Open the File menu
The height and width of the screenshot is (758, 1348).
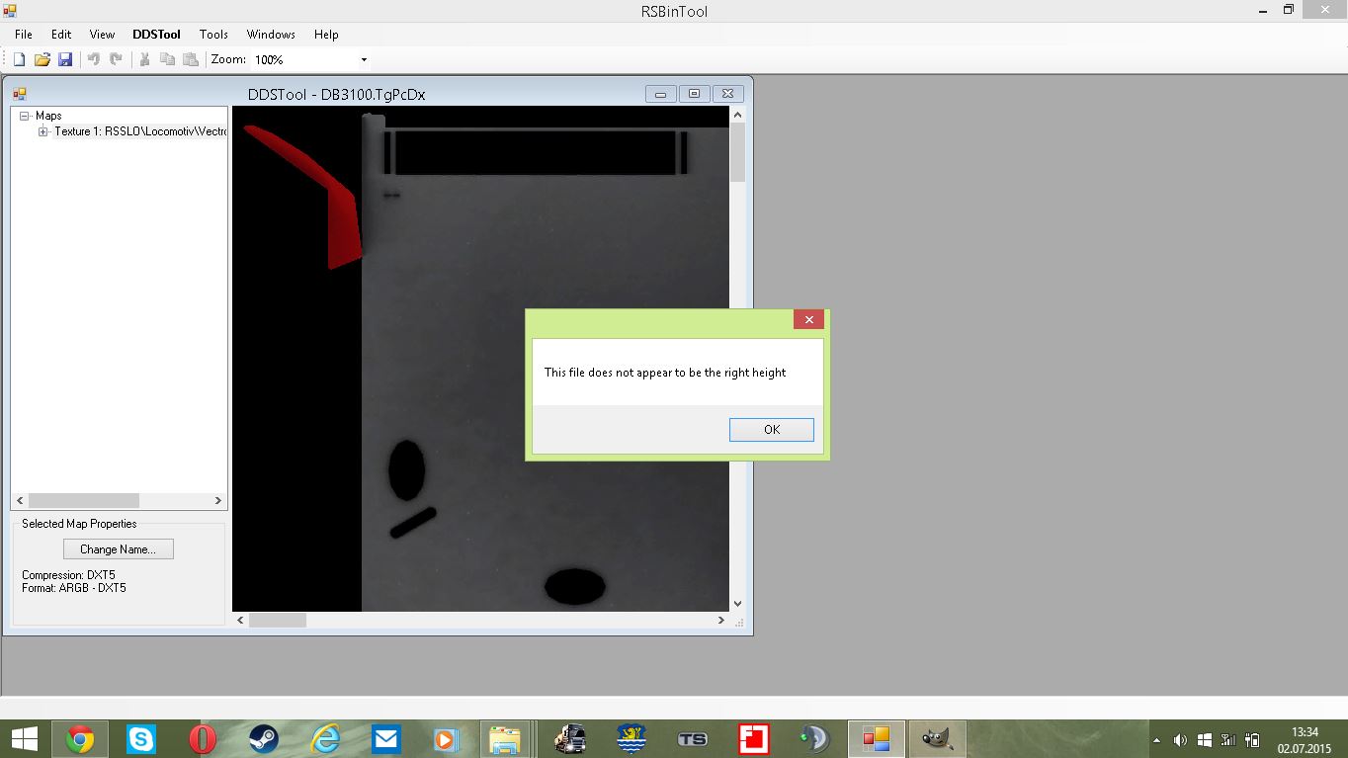(24, 34)
